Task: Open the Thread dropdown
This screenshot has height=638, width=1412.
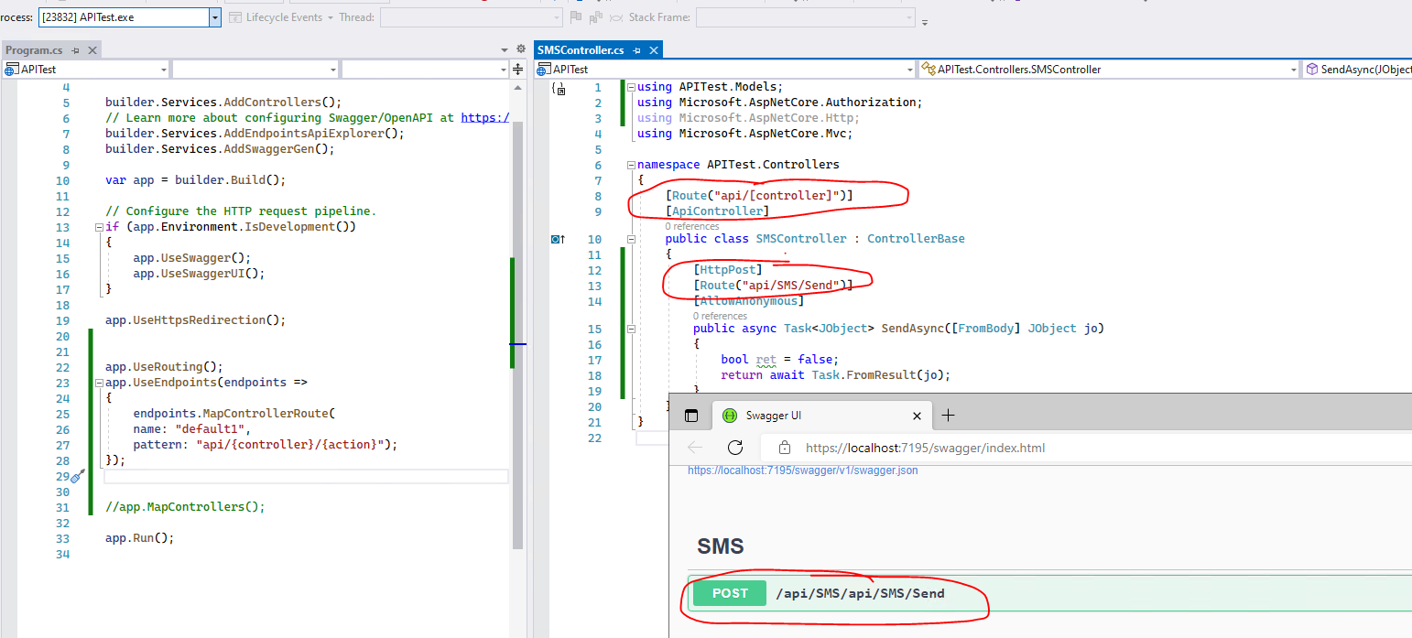Action: [x=472, y=17]
